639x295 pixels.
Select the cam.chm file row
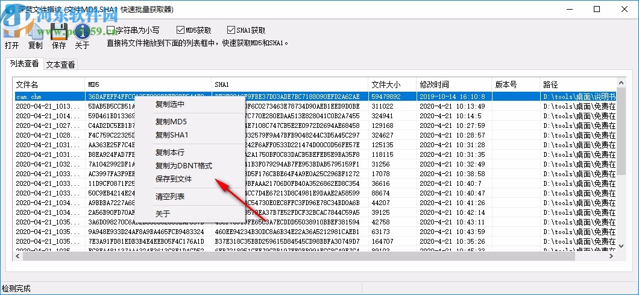point(315,97)
